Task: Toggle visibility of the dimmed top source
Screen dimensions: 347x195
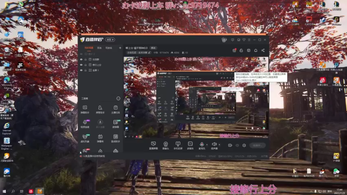Action: 81,54
